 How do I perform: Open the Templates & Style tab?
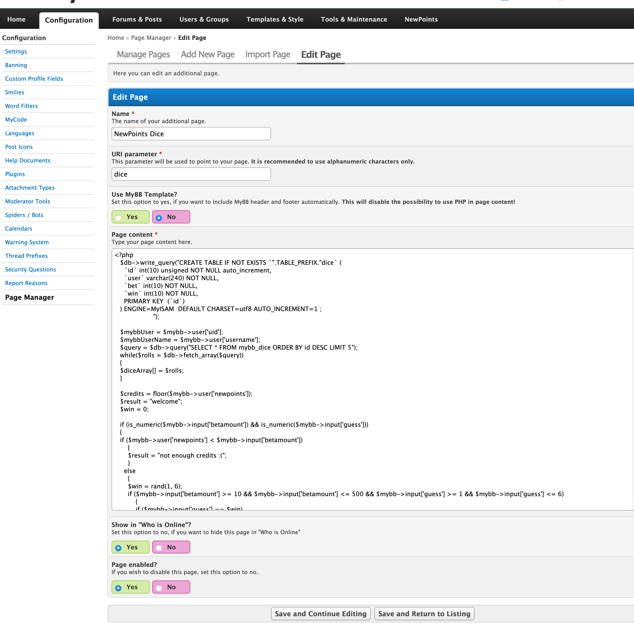(275, 19)
